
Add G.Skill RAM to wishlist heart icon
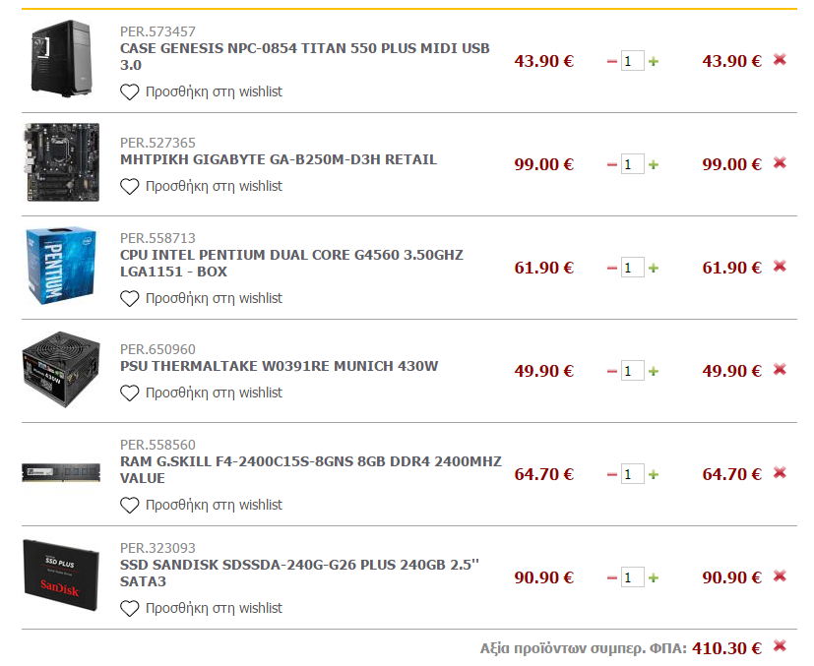(x=129, y=506)
